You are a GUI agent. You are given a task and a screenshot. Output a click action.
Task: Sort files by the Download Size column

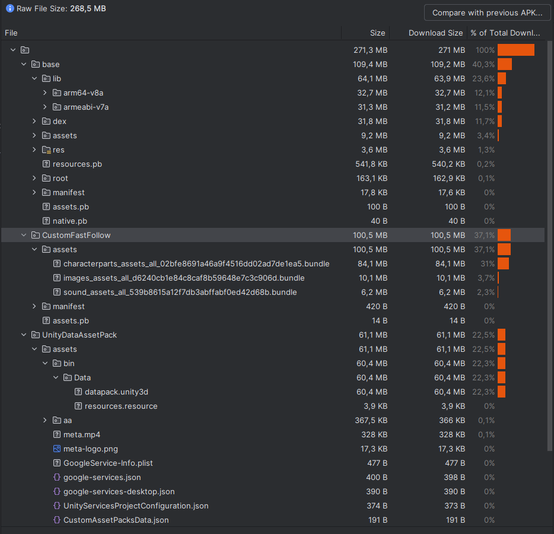435,33
